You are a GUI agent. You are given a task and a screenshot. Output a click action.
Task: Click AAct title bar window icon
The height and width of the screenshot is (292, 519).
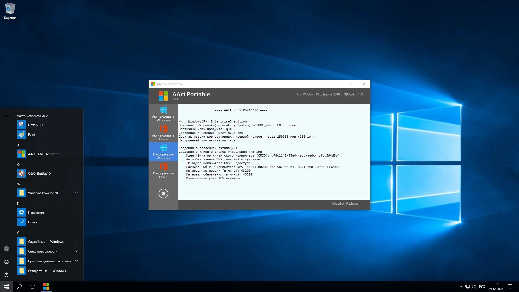153,84
